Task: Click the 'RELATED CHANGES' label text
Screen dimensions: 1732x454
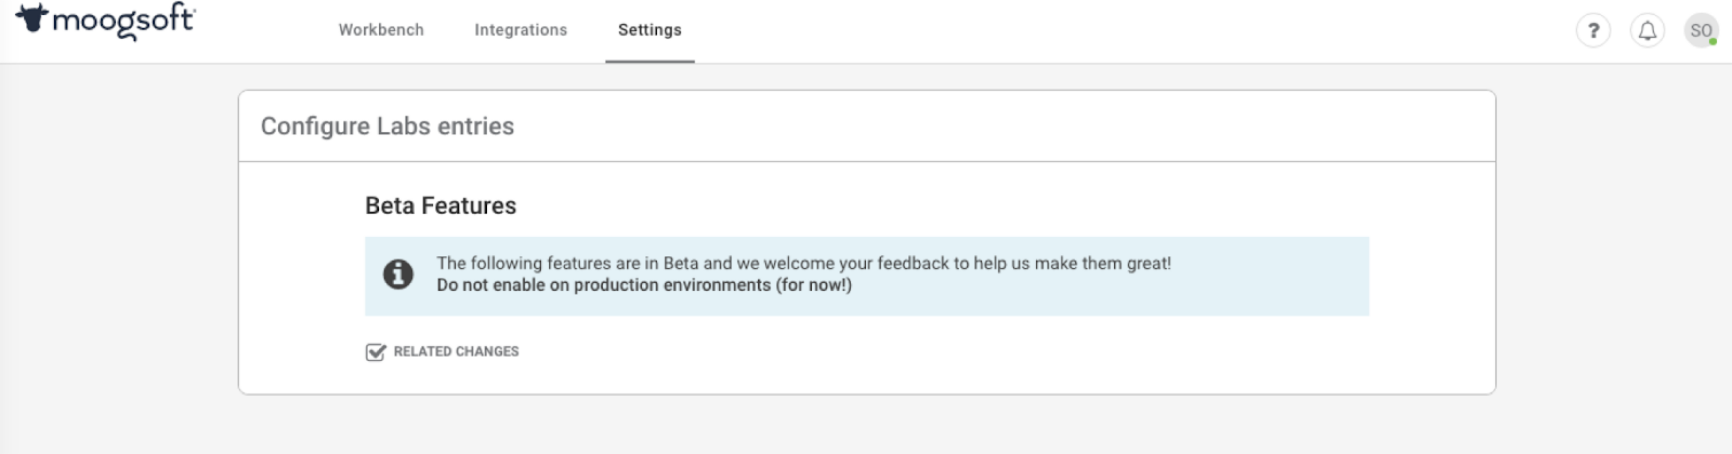Action: [x=456, y=351]
